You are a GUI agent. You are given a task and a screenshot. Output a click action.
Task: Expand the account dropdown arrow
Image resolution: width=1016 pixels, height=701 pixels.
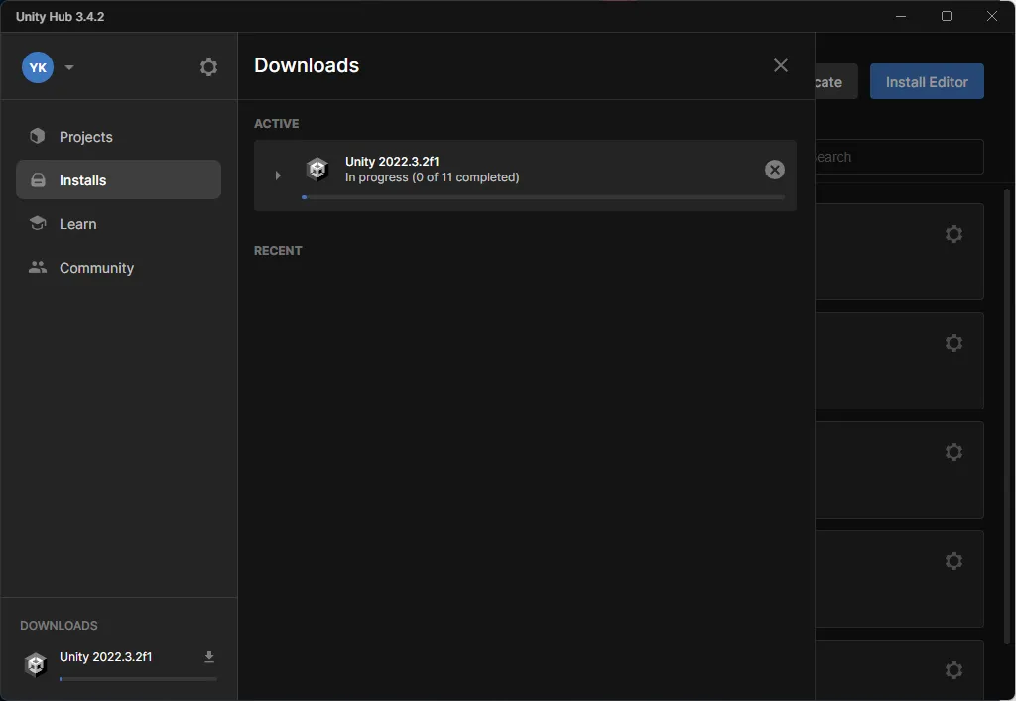[69, 67]
